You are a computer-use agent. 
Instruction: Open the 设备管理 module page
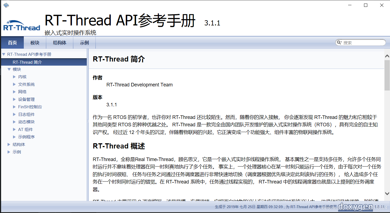[27, 99]
